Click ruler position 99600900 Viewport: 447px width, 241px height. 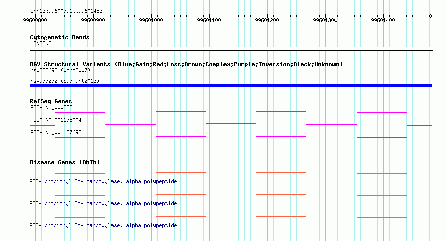coord(93,20)
